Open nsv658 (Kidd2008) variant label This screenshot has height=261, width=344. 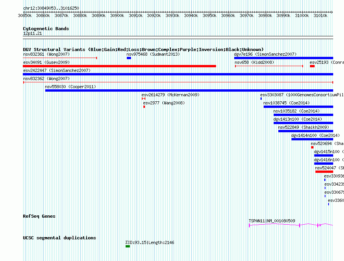(254, 62)
